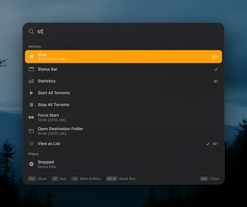
Task: Click More Actions in the footer
Action: pos(90,179)
